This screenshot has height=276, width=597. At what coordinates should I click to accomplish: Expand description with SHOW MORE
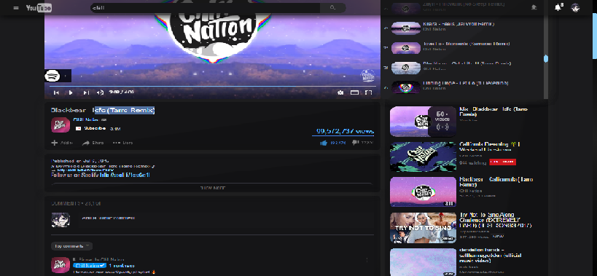(x=212, y=188)
